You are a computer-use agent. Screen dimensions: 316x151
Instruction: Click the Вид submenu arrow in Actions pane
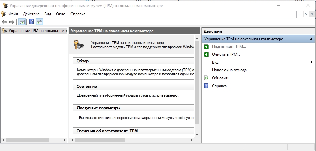click(312, 62)
